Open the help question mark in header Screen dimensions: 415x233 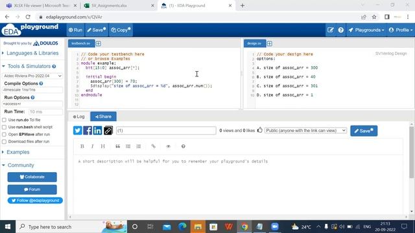click(x=340, y=30)
